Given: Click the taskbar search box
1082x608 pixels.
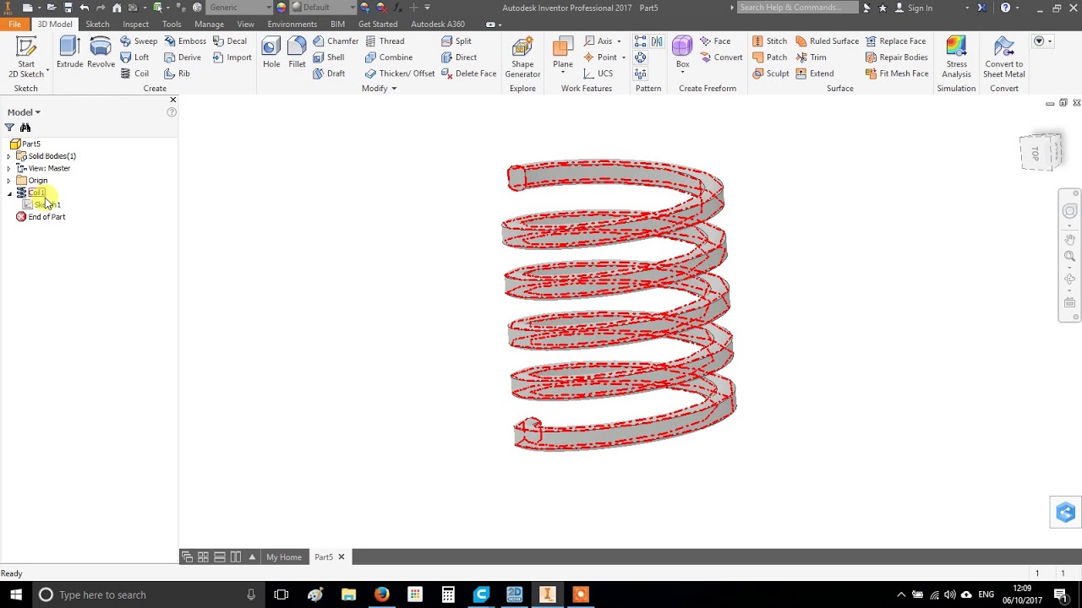Looking at the screenshot, I should pyautogui.click(x=148, y=594).
